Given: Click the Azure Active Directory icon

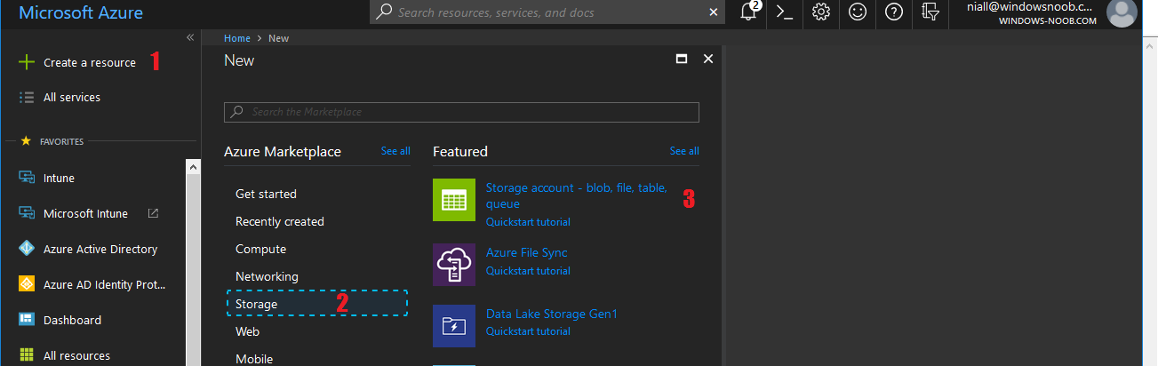Looking at the screenshot, I should (x=27, y=249).
